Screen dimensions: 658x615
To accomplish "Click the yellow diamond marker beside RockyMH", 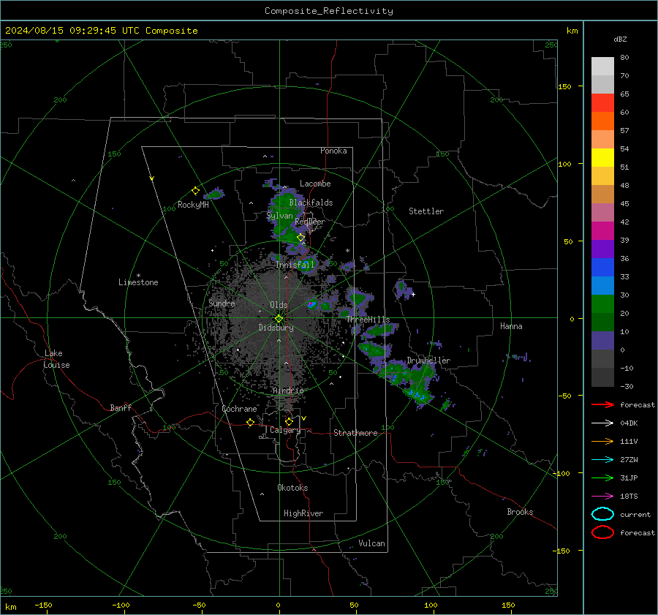I will (x=195, y=191).
